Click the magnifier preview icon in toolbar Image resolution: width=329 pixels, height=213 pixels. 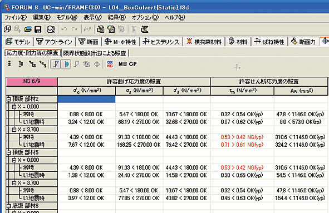click(x=51, y=29)
